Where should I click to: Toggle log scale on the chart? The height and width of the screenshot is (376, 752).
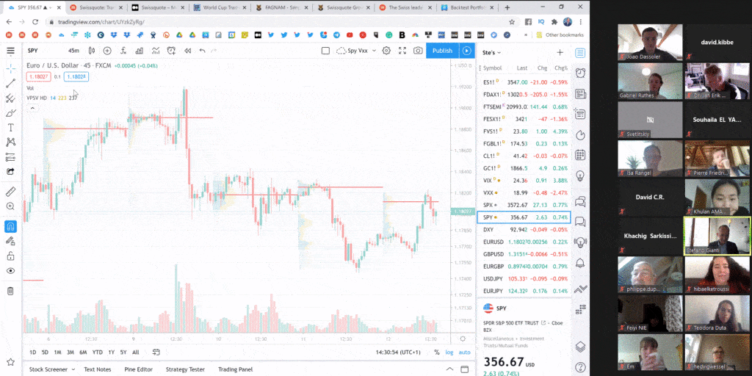449,352
